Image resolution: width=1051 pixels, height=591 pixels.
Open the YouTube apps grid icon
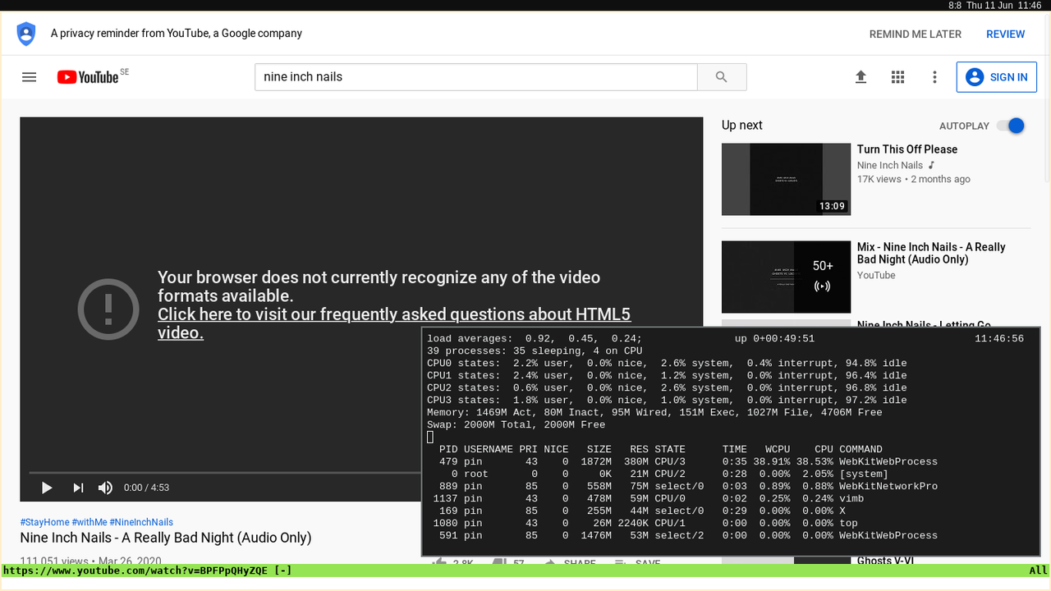897,77
